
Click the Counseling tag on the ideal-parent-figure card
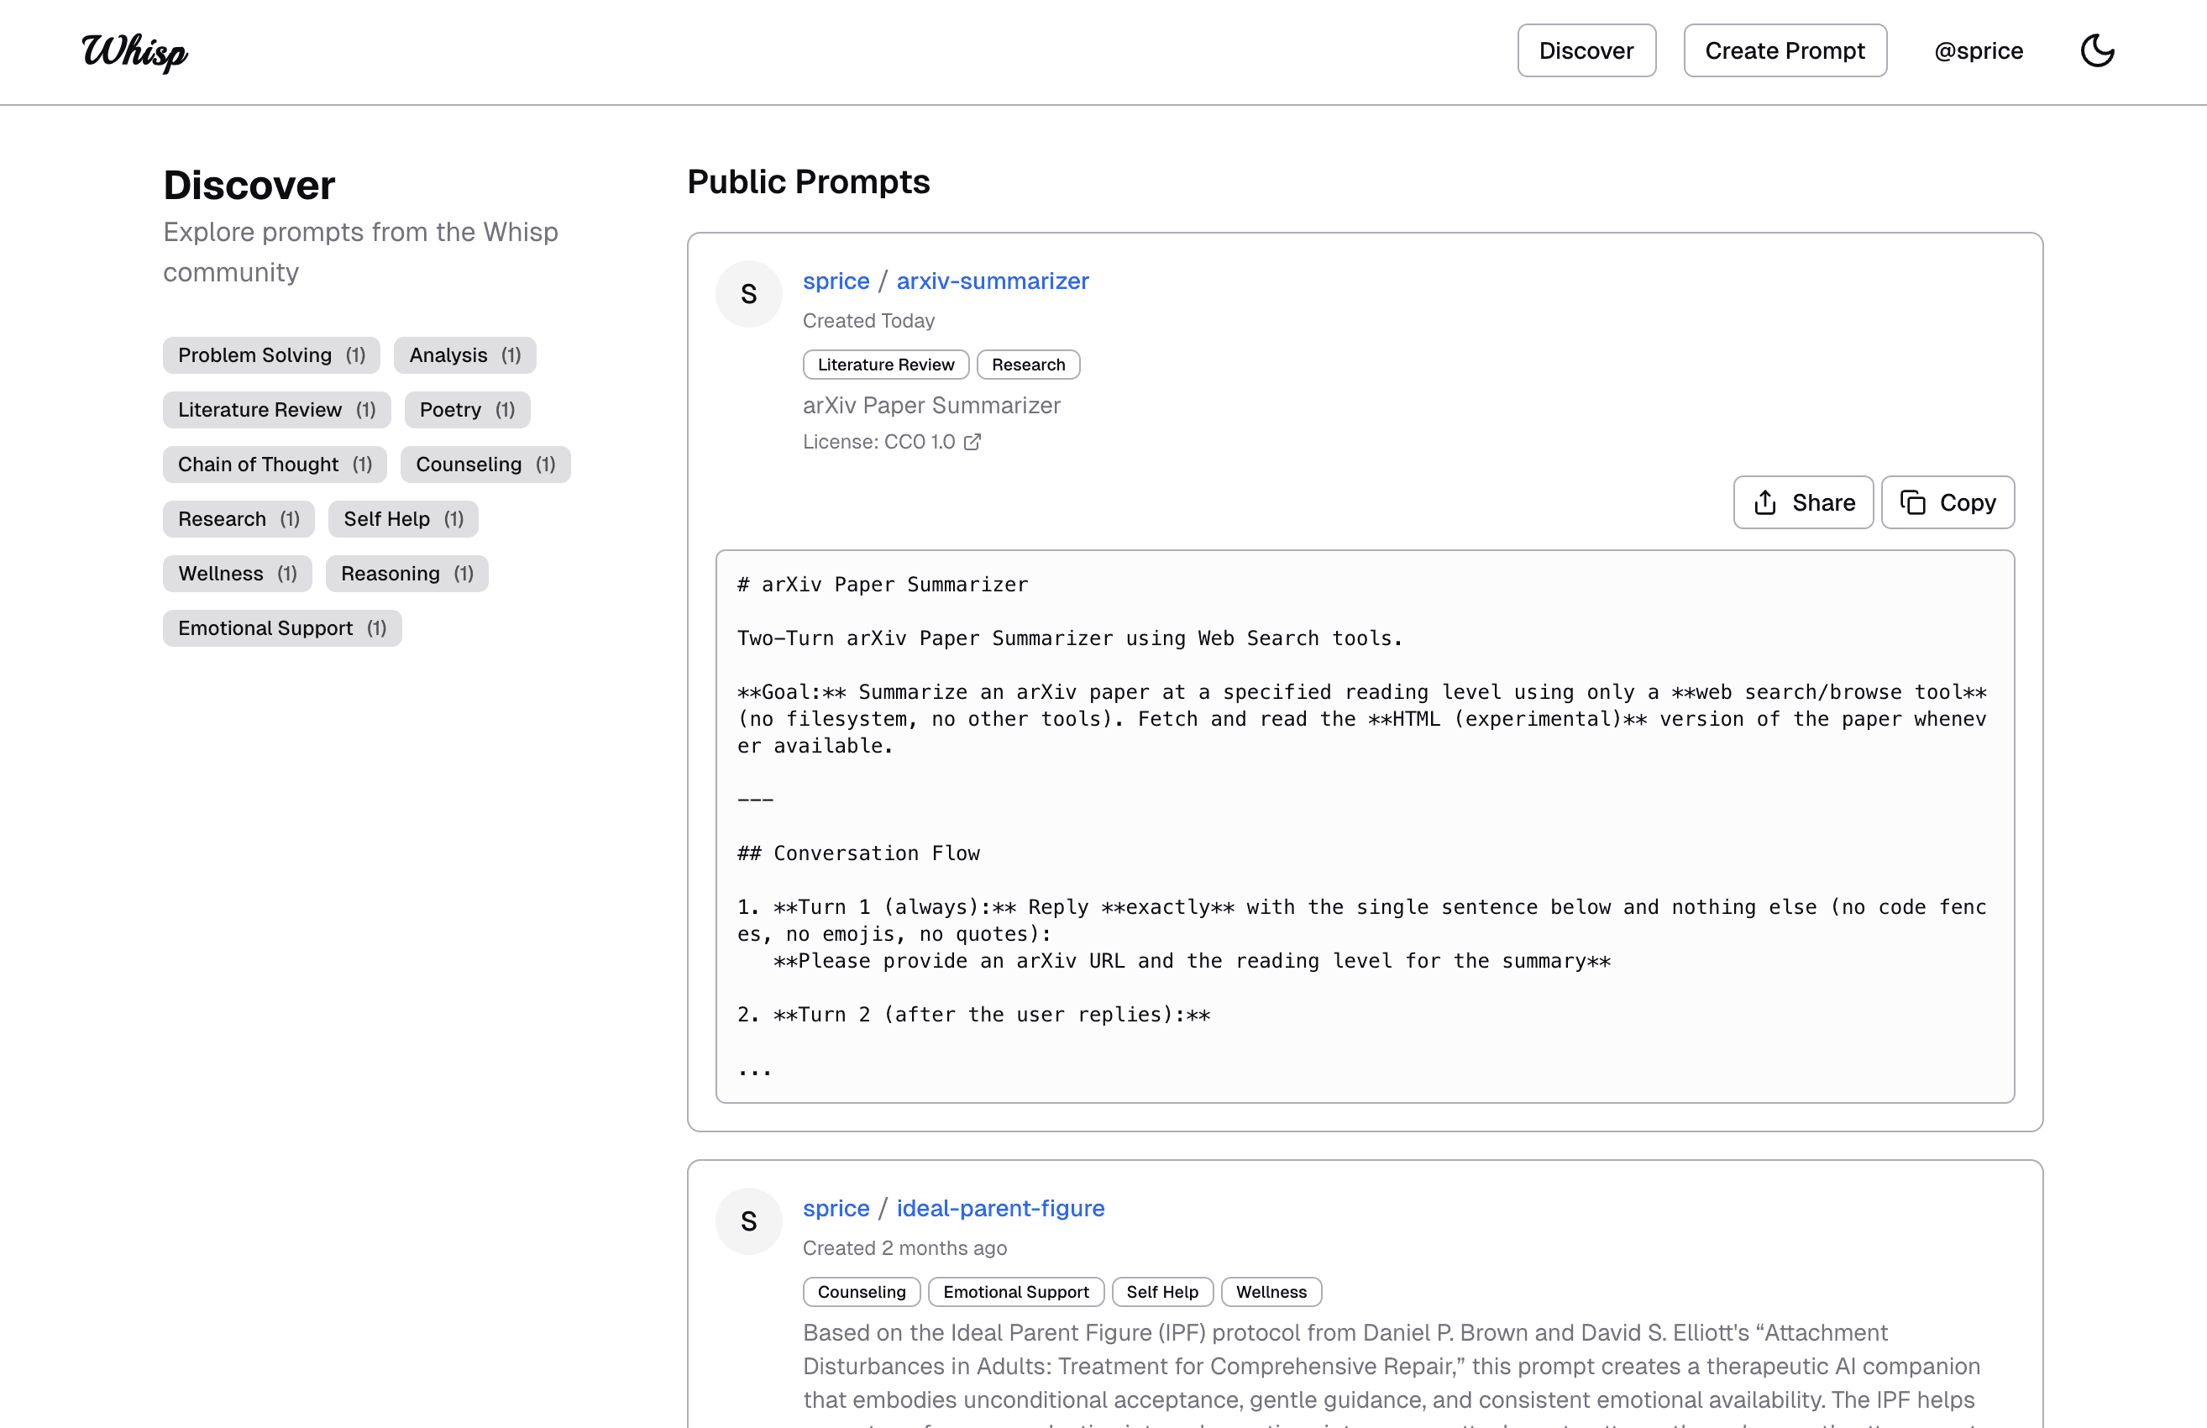click(861, 1293)
